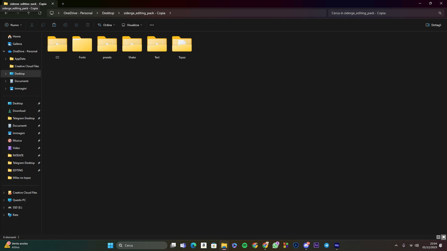447x251 pixels.
Task: Open Amazon from the taskbar
Action: coord(204,245)
